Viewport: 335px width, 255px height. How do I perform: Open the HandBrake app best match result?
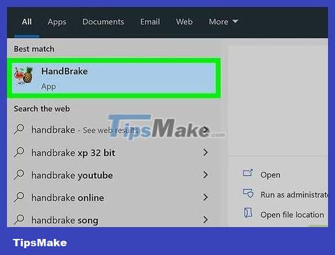[114, 78]
